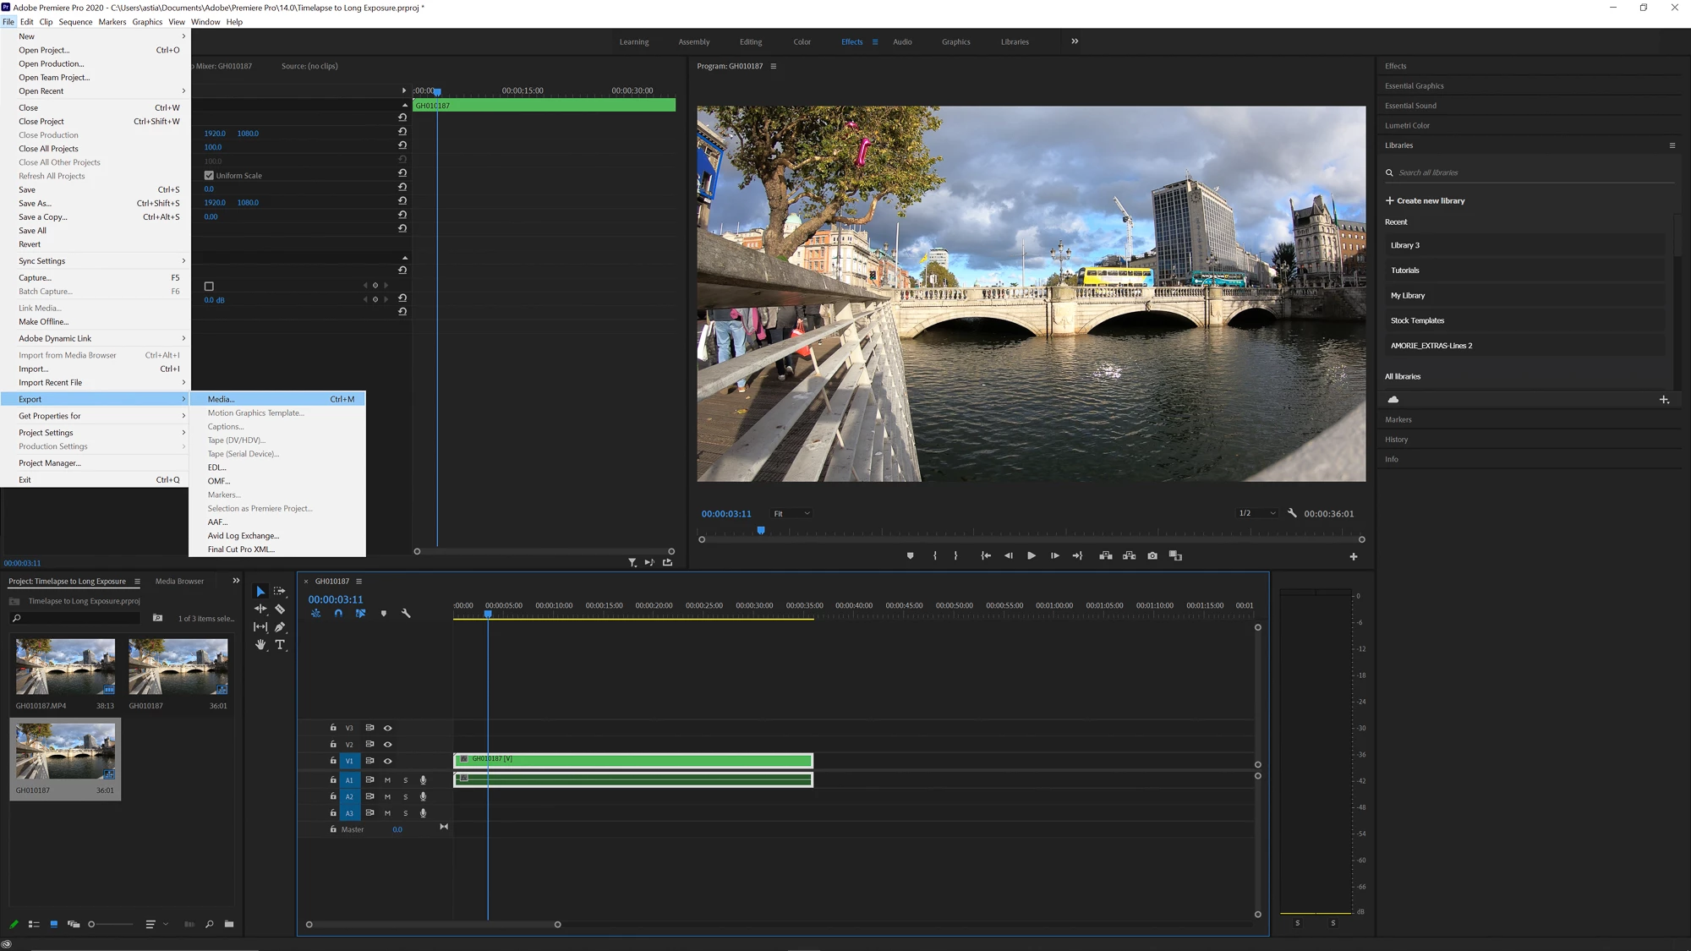Open the Fit zoom level dropdown
The image size is (1691, 951).
pos(792,513)
